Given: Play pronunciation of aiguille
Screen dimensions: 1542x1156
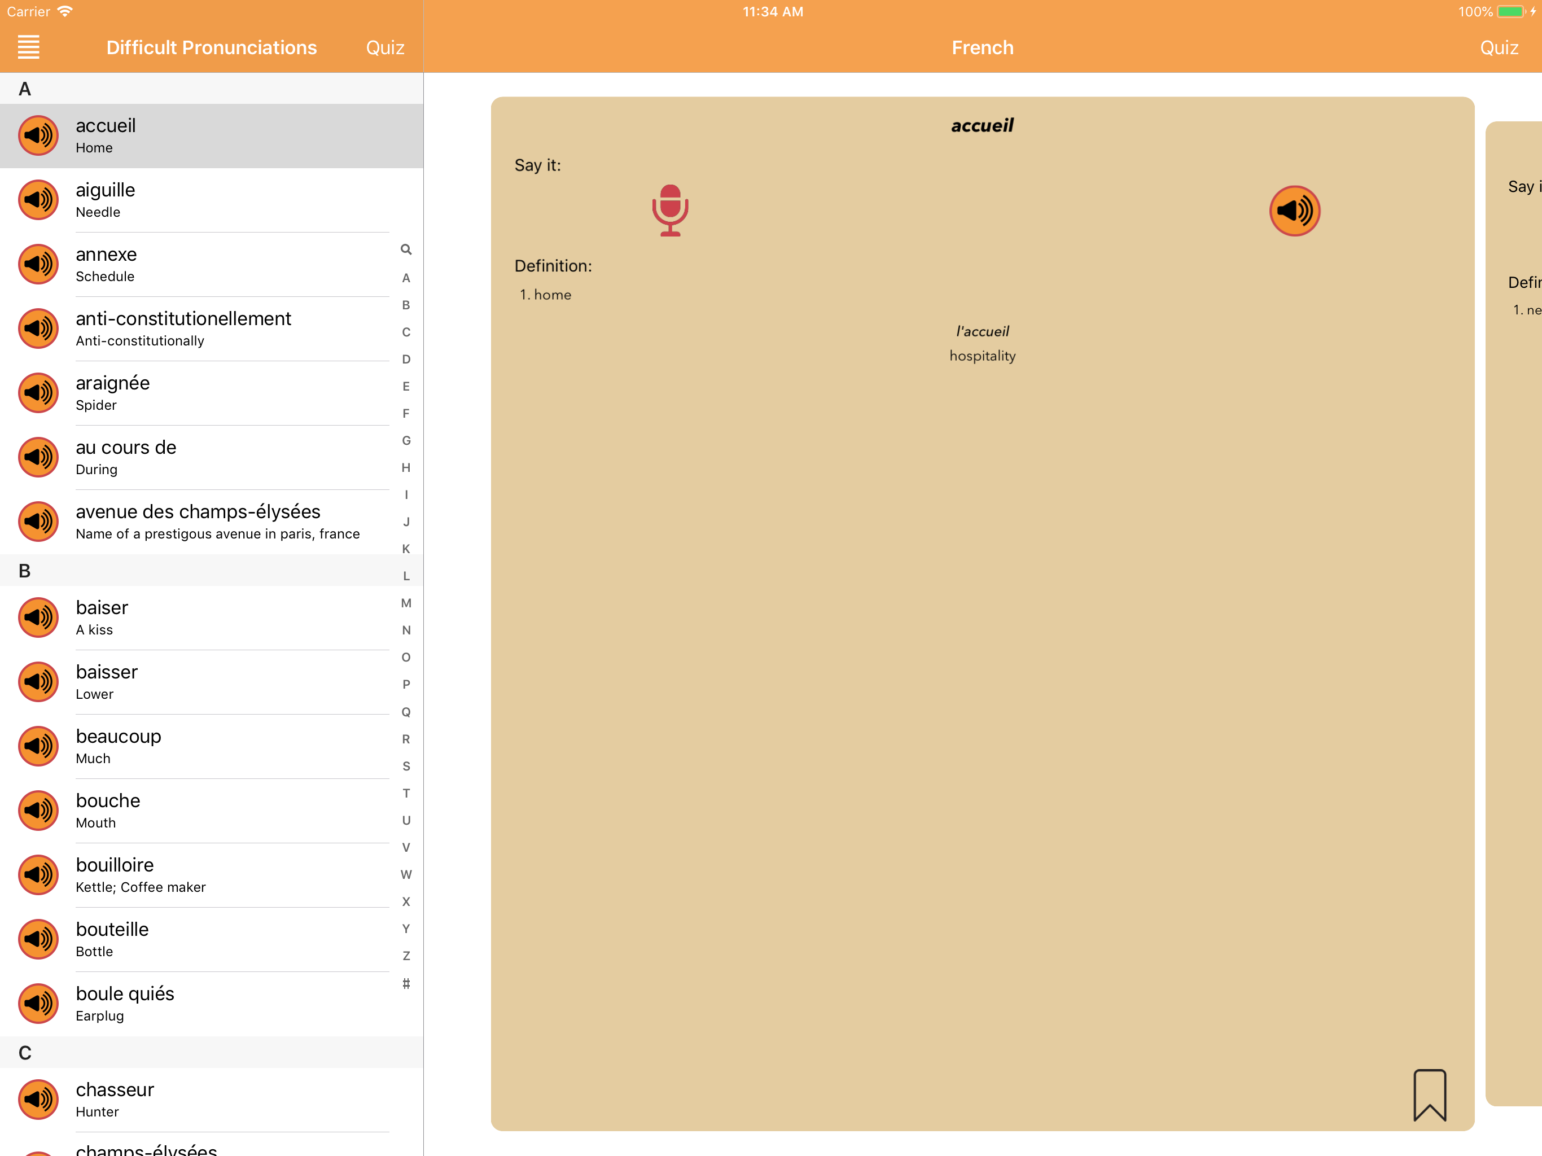Looking at the screenshot, I should tap(38, 200).
